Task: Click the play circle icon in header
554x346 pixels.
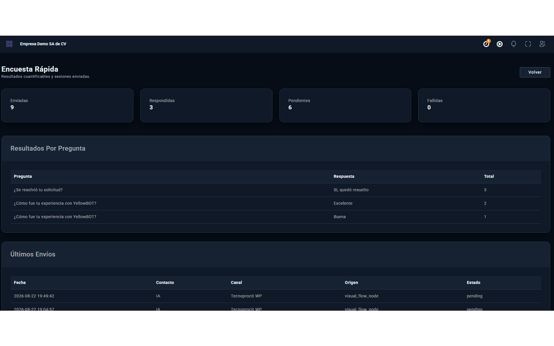Action: (x=500, y=44)
